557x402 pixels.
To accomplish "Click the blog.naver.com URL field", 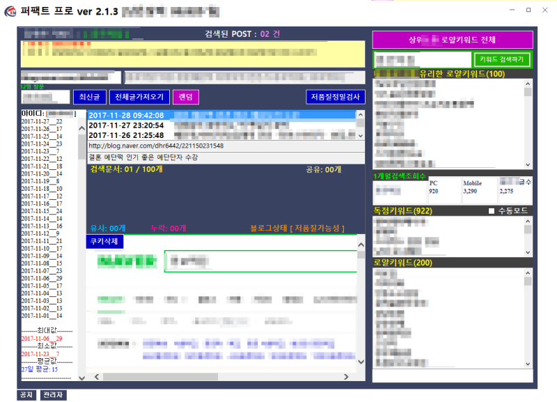I will tap(226, 146).
